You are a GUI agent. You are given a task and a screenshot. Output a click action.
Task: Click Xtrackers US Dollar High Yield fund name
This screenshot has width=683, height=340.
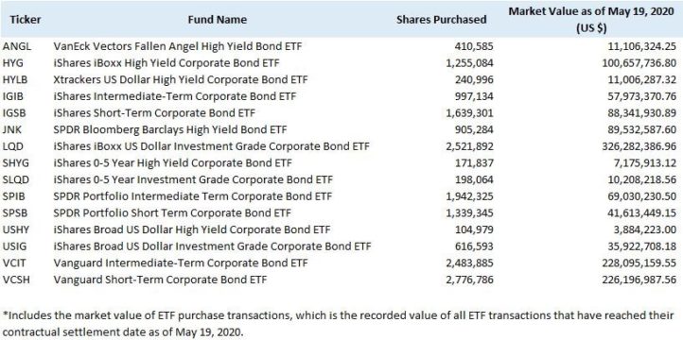tap(181, 79)
